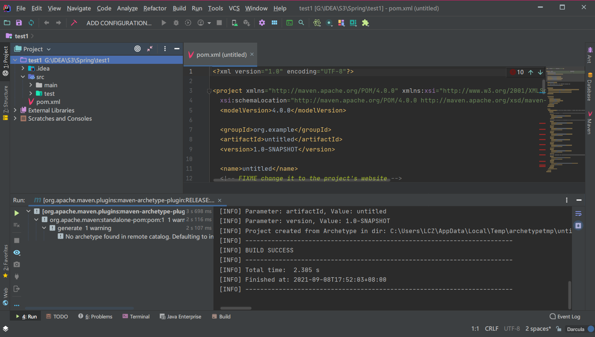Select the pom.xml (untitled) editor tab
This screenshot has height=337, width=595.
[221, 55]
